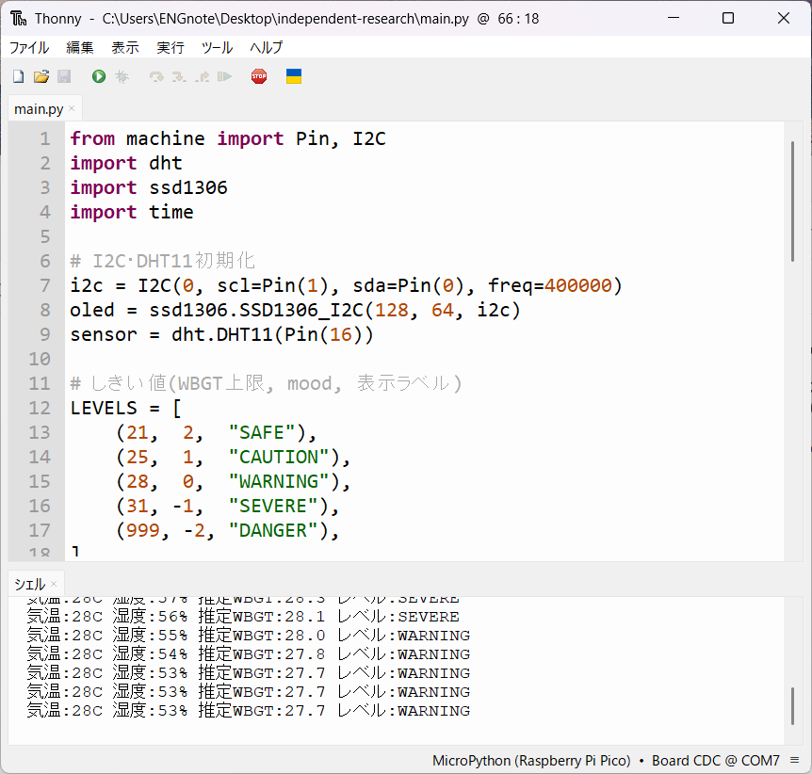Click the Step over icon

tap(156, 76)
